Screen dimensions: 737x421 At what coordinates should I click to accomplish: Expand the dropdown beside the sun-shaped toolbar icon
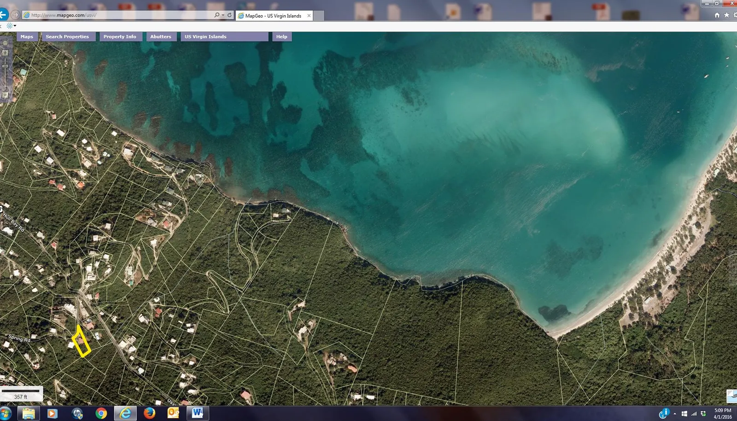[x=15, y=26]
